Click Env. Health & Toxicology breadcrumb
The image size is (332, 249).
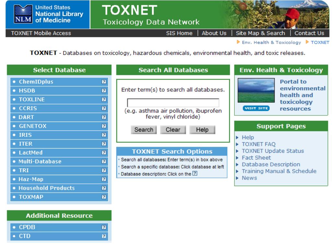(271, 42)
